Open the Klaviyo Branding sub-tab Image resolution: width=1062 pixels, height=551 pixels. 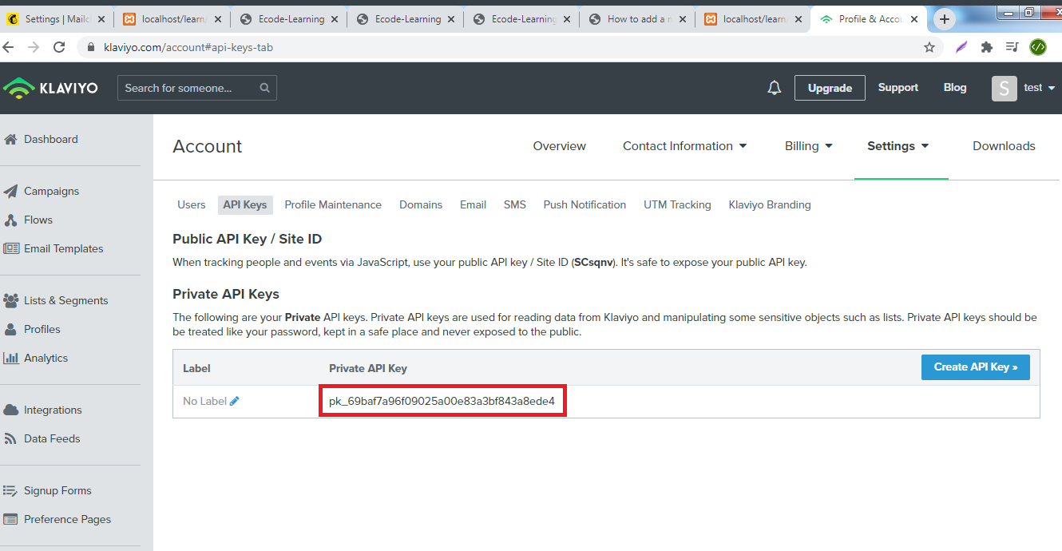click(x=770, y=205)
